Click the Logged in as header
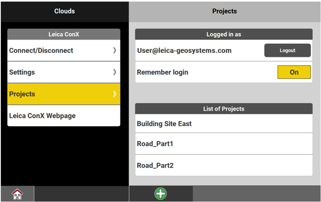This screenshot has height=202, width=321. [x=223, y=34]
